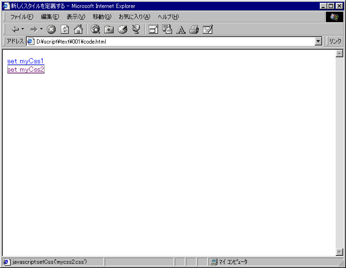Click the vertical scrollbar up arrow

pos(339,53)
